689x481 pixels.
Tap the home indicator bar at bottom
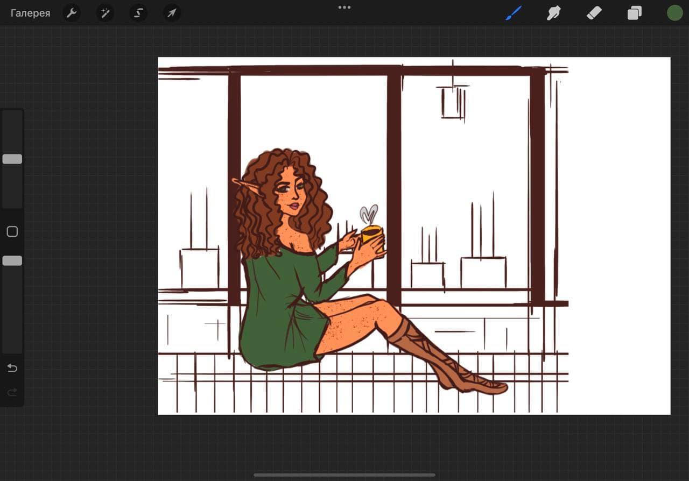pyautogui.click(x=344, y=475)
